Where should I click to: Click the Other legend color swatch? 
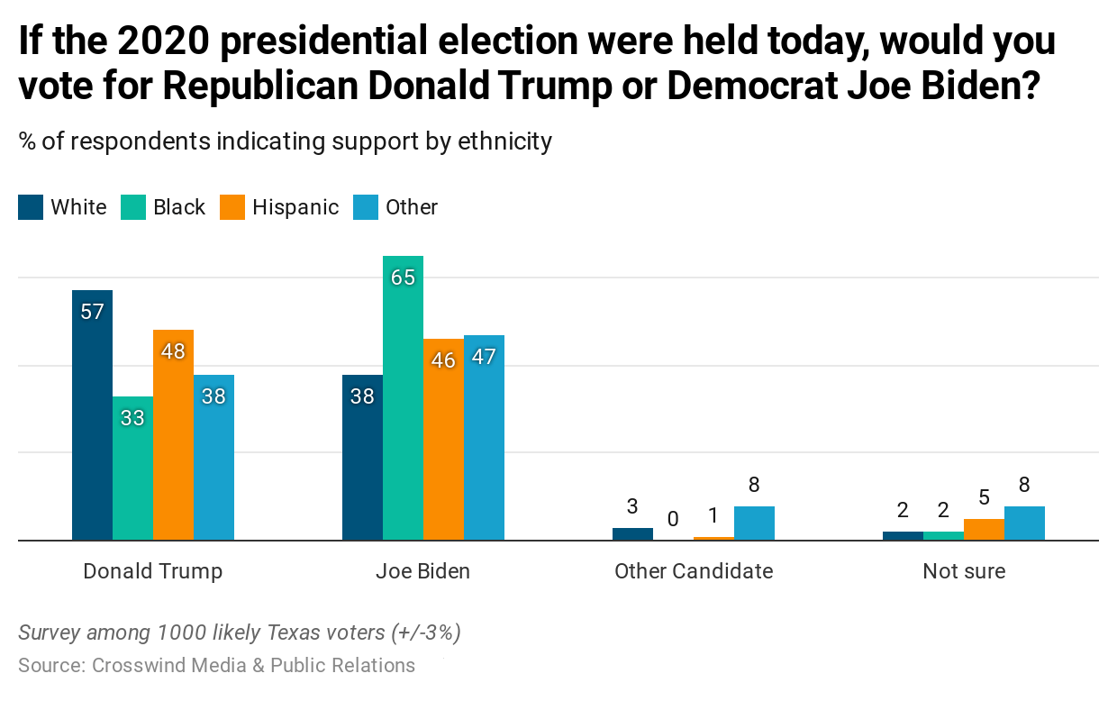(x=366, y=207)
